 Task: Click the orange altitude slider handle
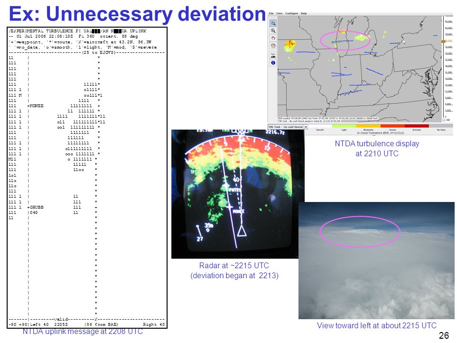443,41
